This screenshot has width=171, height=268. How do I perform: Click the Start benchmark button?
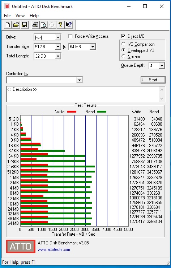[x=153, y=80]
